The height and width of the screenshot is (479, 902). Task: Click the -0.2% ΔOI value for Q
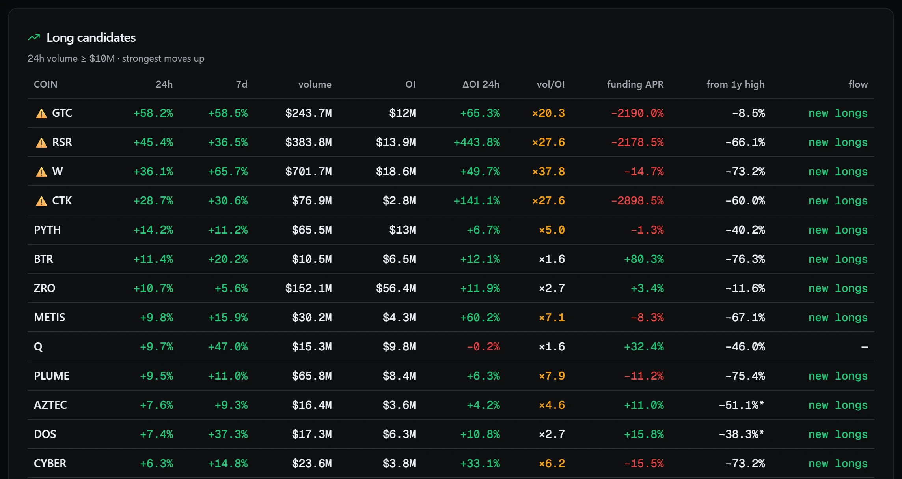[483, 347]
